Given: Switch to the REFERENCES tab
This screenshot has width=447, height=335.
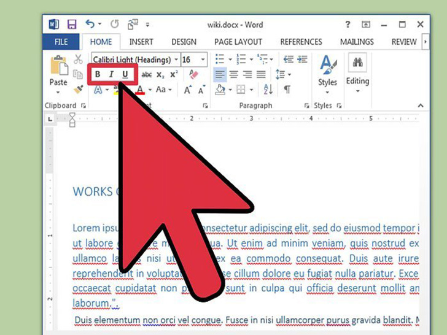Looking at the screenshot, I should [301, 42].
